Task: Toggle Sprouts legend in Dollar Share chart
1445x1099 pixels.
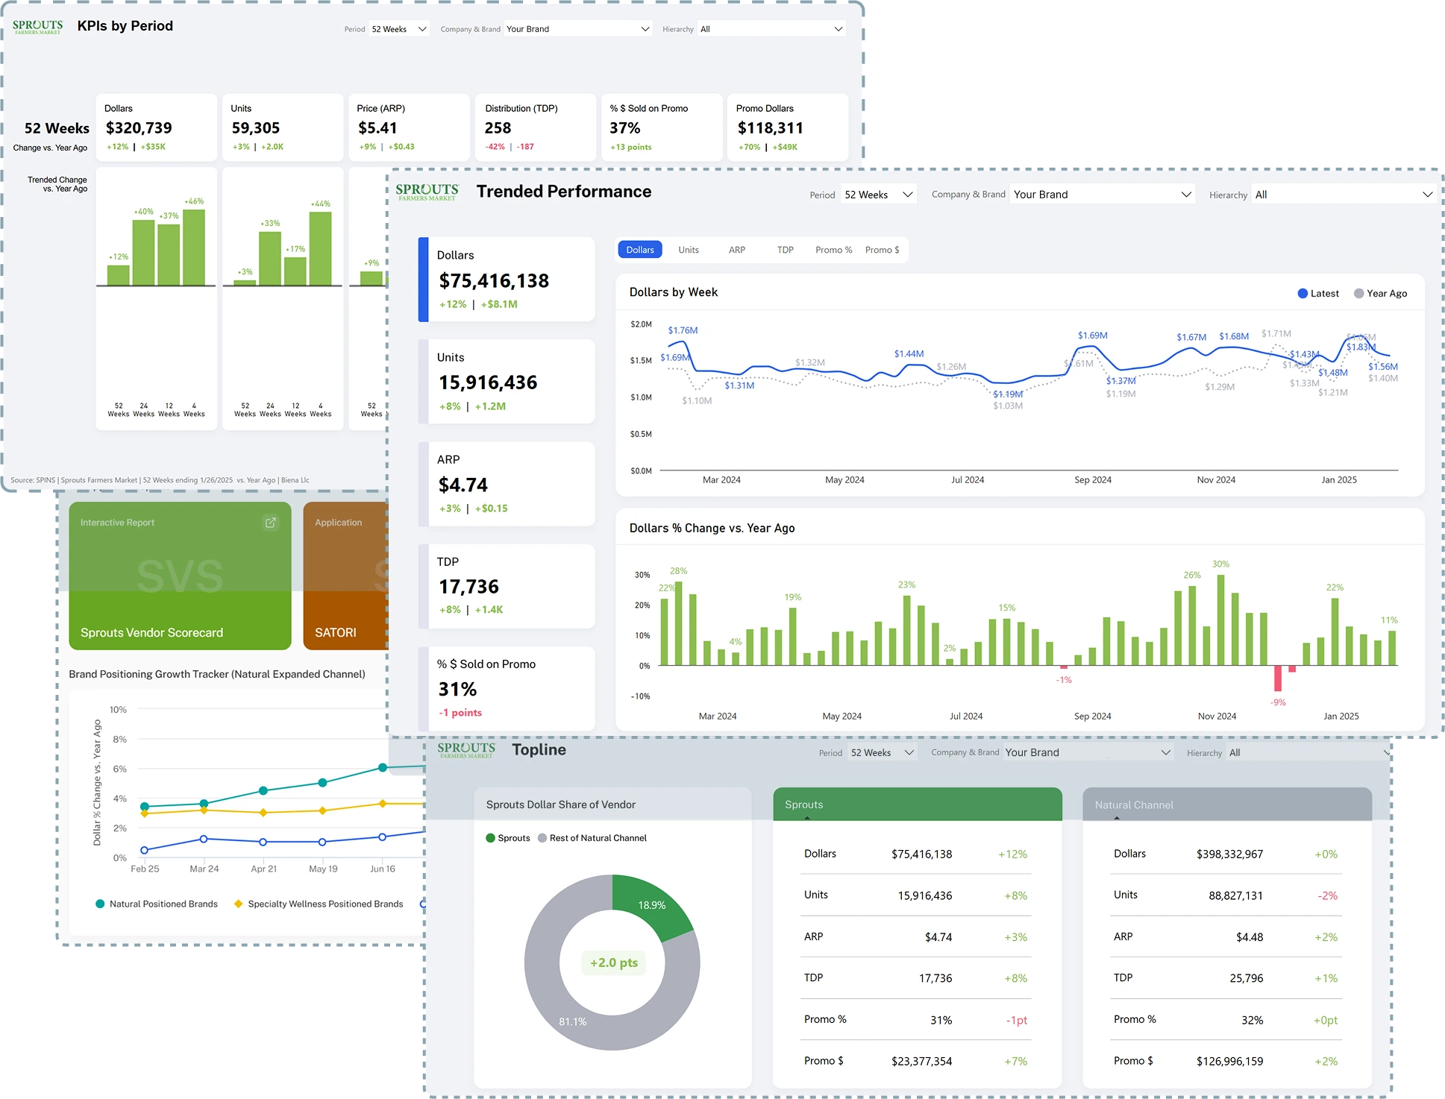Action: (x=508, y=838)
